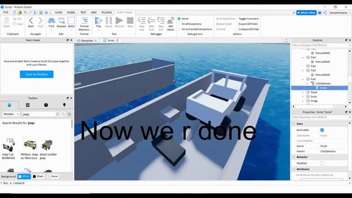Set Toolbox background to Black
The height and width of the screenshot is (198, 352).
38,177
